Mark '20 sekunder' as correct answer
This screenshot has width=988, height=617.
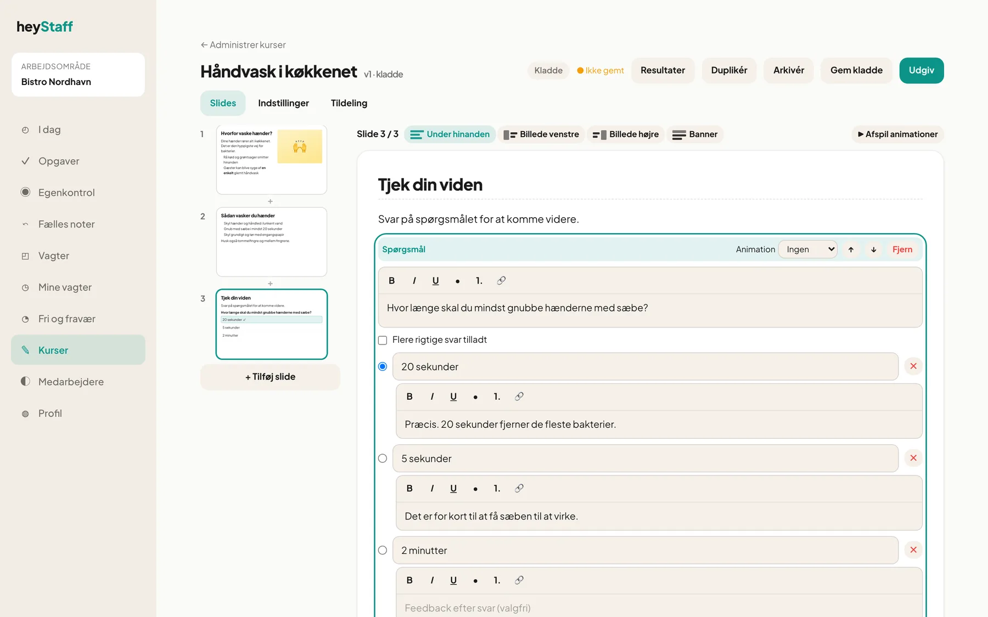383,366
